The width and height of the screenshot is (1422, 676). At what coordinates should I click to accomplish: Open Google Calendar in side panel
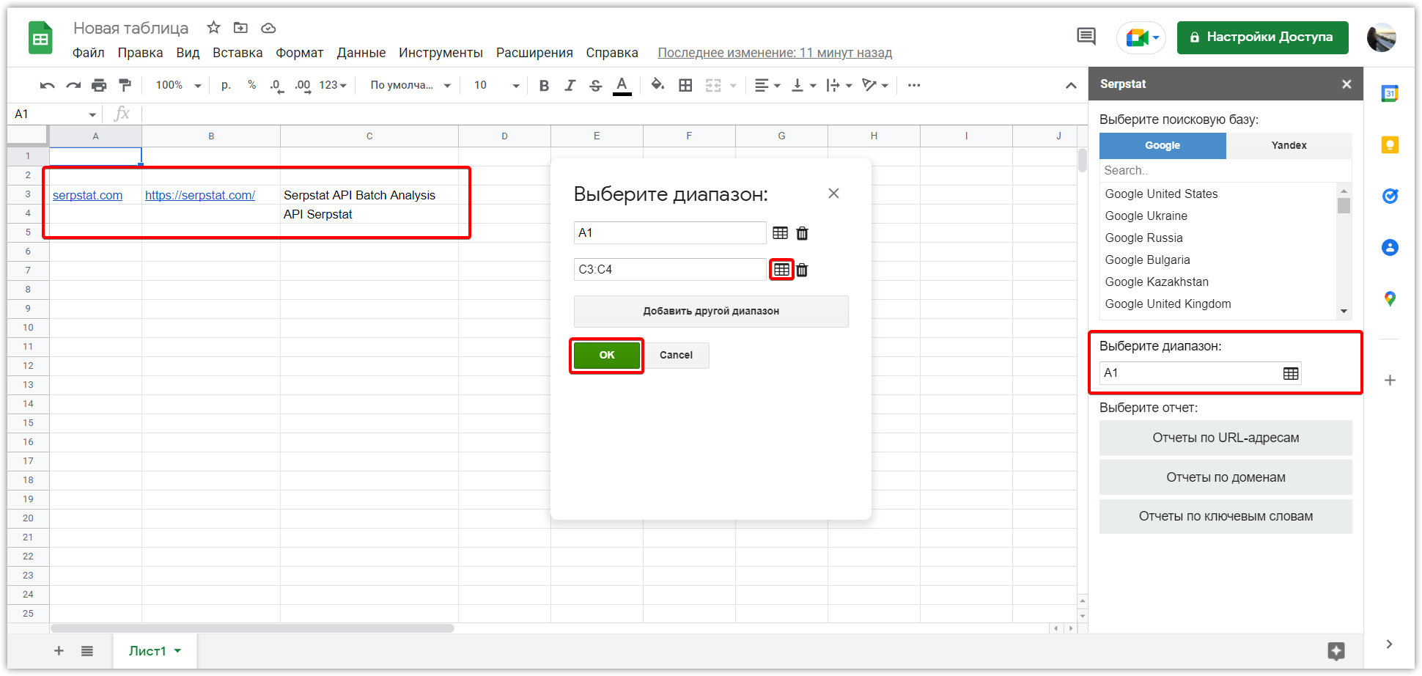1390,93
